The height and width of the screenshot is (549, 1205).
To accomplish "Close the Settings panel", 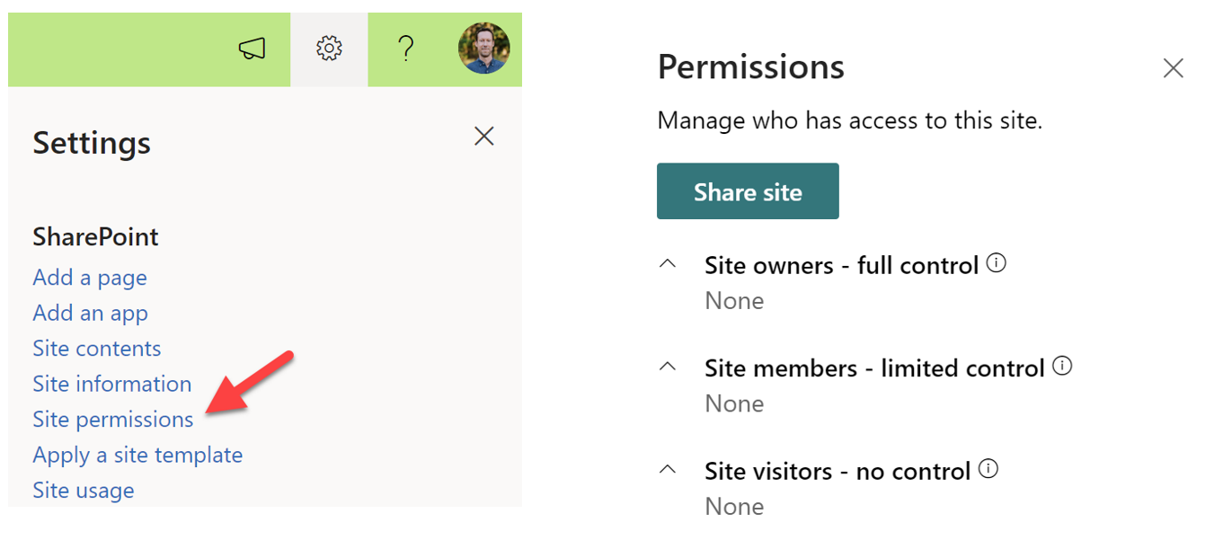I will 483,136.
